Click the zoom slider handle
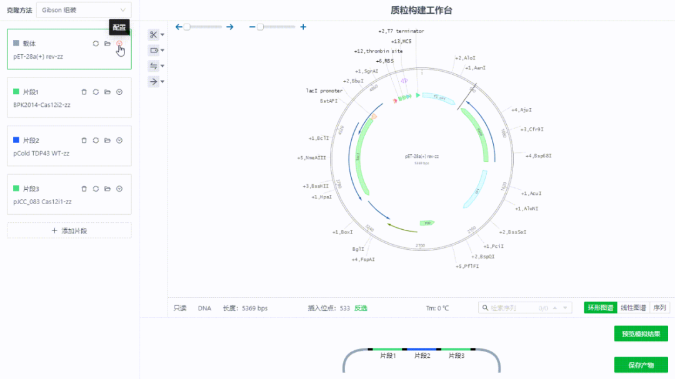This screenshot has height=379, width=675. click(x=260, y=27)
